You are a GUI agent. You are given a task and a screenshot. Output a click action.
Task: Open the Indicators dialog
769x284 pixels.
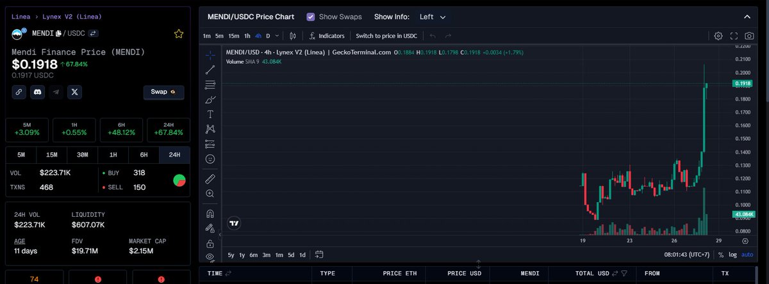point(327,36)
